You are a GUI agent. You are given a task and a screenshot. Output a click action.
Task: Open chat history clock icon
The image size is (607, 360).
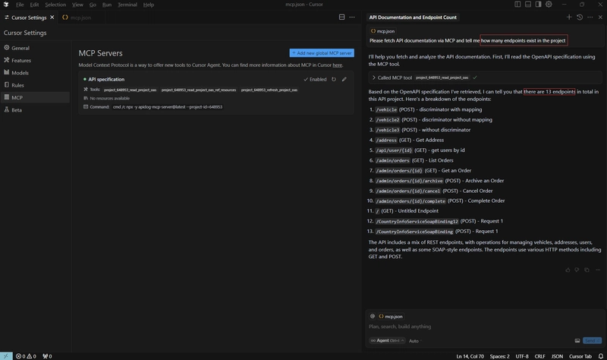[580, 17]
